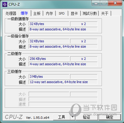Click the L1 data cache 32 KBytes size field
This screenshot has width=124, height=123.
click(x=49, y=24)
